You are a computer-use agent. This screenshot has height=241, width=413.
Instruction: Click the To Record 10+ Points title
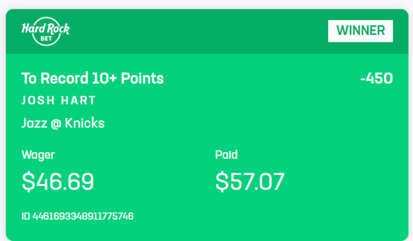click(93, 78)
